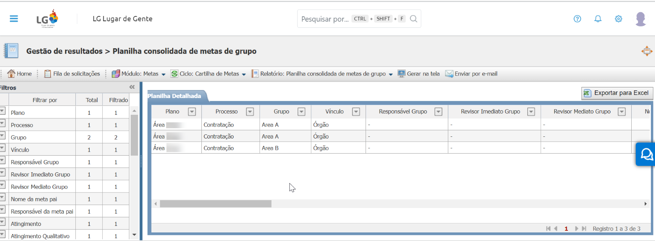Toggle fullscreen with the orange arrows icon
The image size is (655, 241).
click(x=647, y=51)
